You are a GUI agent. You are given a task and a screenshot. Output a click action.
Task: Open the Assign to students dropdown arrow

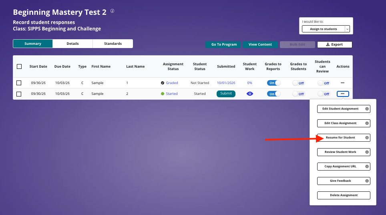(347, 29)
